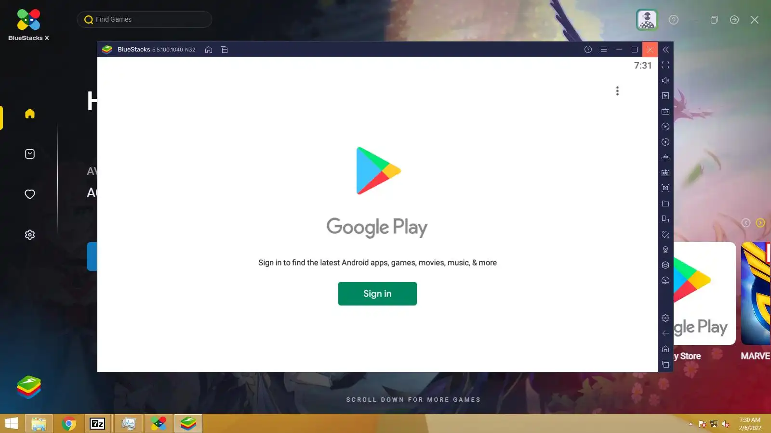The width and height of the screenshot is (771, 433).
Task: Rotate the screen using rotate icon
Action: (665, 234)
